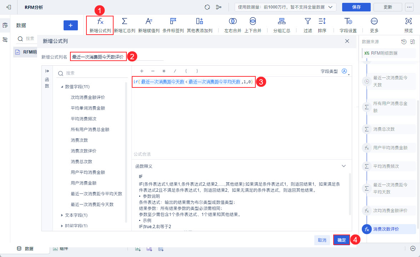The image size is (420, 257).
Task: Open the 使用数据量 dropdown
Action: (x=285, y=7)
